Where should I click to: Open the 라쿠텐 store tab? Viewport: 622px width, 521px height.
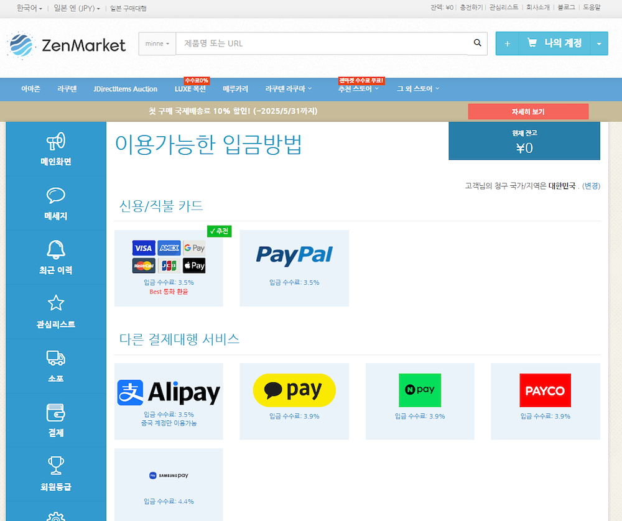[x=67, y=89]
